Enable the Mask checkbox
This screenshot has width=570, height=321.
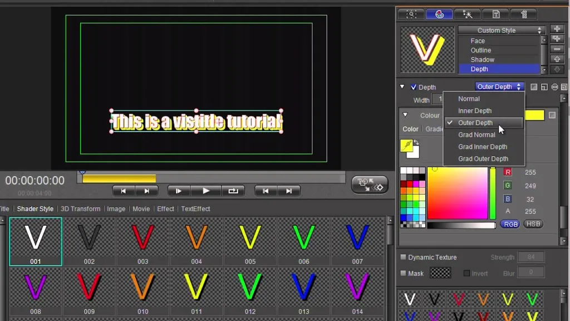(403, 273)
